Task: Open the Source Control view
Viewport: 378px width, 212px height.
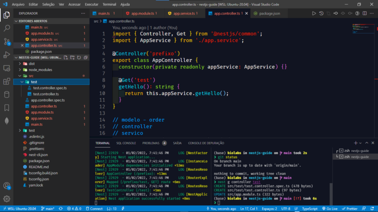Action: tap(7, 42)
